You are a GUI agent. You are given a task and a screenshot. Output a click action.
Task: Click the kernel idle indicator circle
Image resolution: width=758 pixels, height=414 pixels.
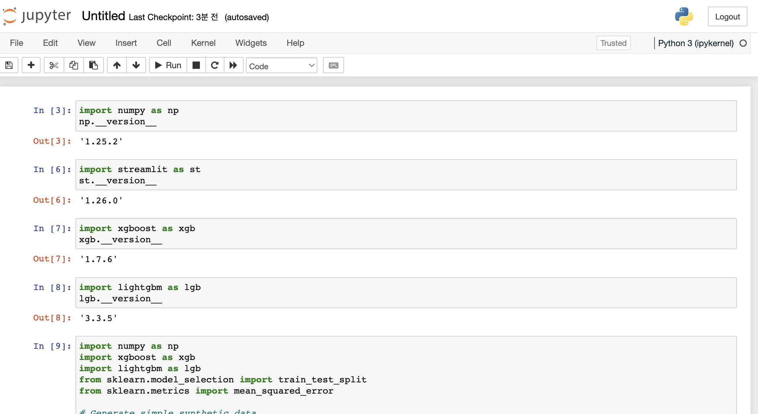click(x=743, y=43)
